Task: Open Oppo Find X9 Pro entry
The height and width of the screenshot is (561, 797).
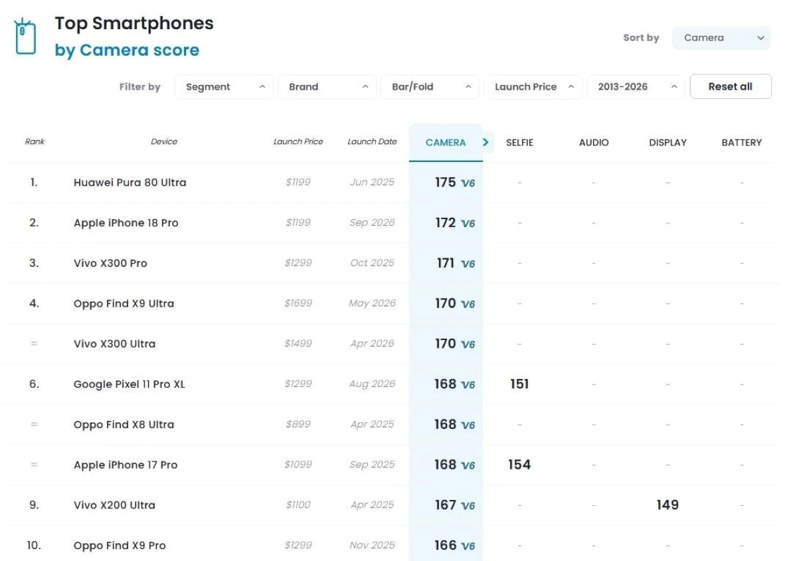Action: tap(120, 546)
